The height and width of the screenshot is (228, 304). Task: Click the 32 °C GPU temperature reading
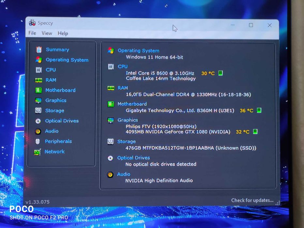pos(243,132)
